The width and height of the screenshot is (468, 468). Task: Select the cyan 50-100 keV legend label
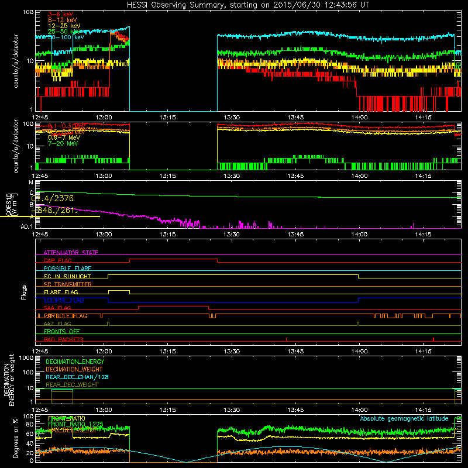66,37
